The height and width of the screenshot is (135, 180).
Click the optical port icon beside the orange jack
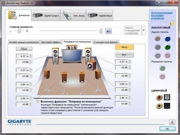tap(167, 98)
